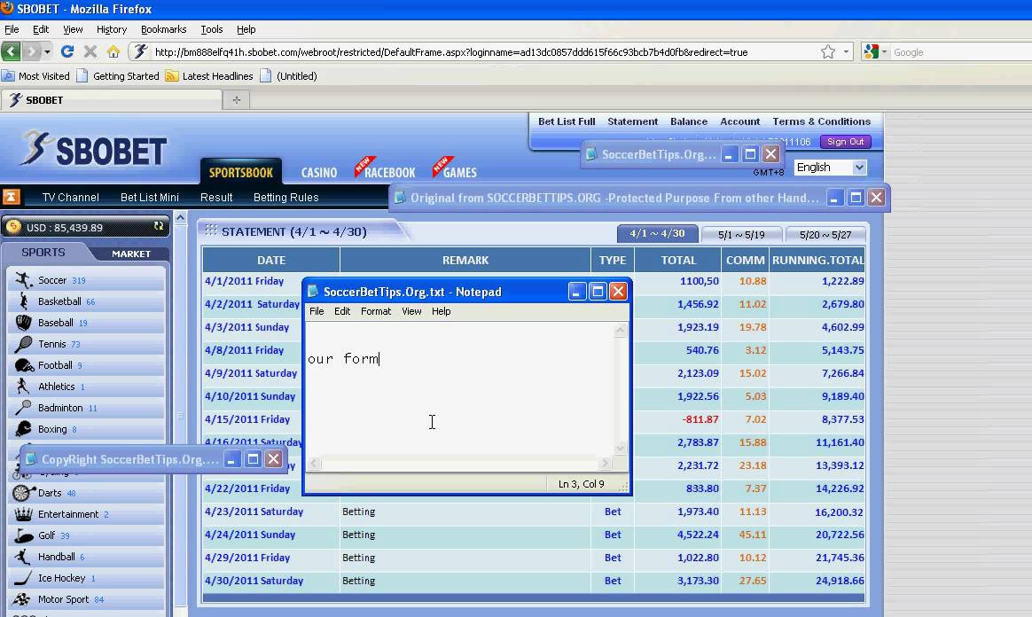
Task: Open the Firefox Tools menu
Action: [x=211, y=29]
